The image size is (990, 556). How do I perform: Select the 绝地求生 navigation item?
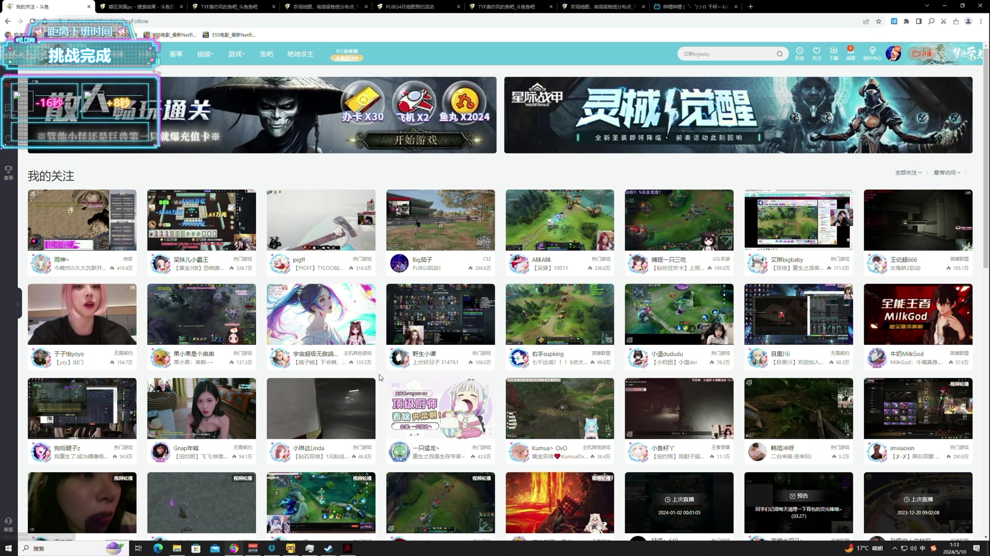[x=300, y=54]
